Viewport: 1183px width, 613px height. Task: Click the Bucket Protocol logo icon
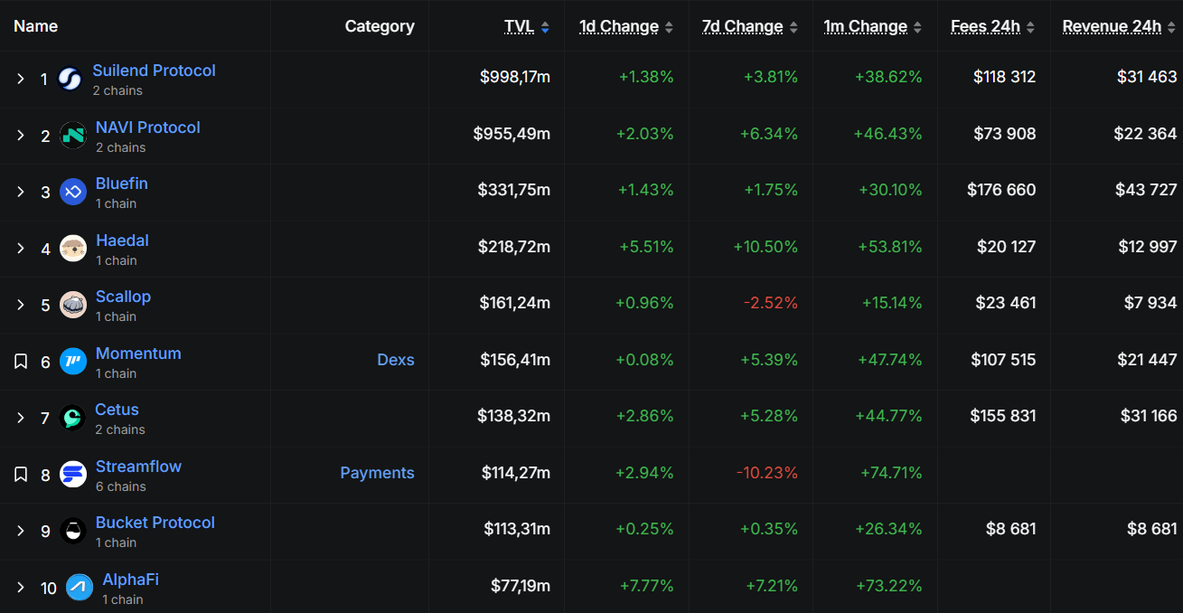(73, 531)
